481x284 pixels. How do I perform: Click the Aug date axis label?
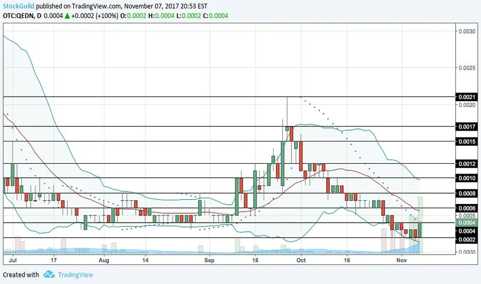point(104,260)
